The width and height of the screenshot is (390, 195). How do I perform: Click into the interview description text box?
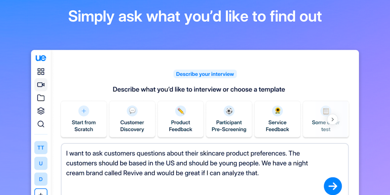[x=190, y=168]
